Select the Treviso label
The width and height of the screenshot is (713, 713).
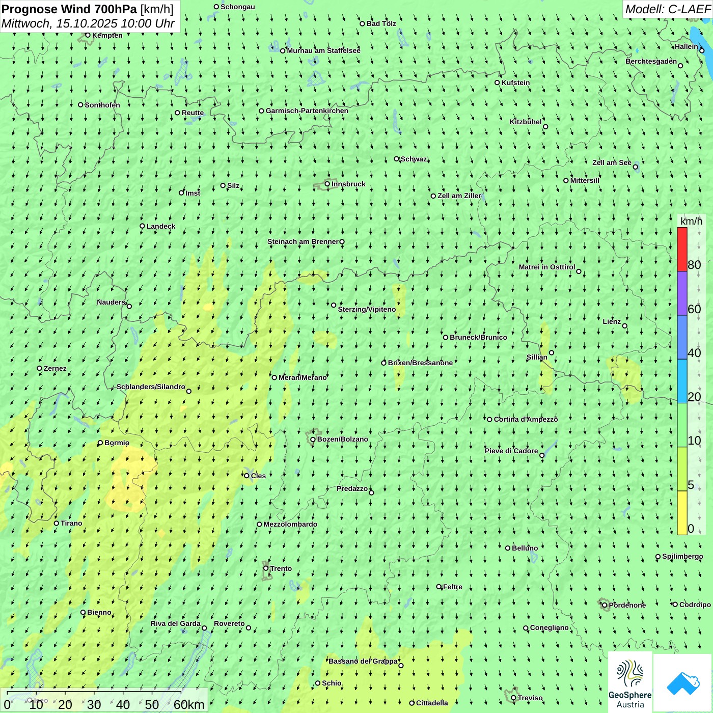tap(530, 698)
